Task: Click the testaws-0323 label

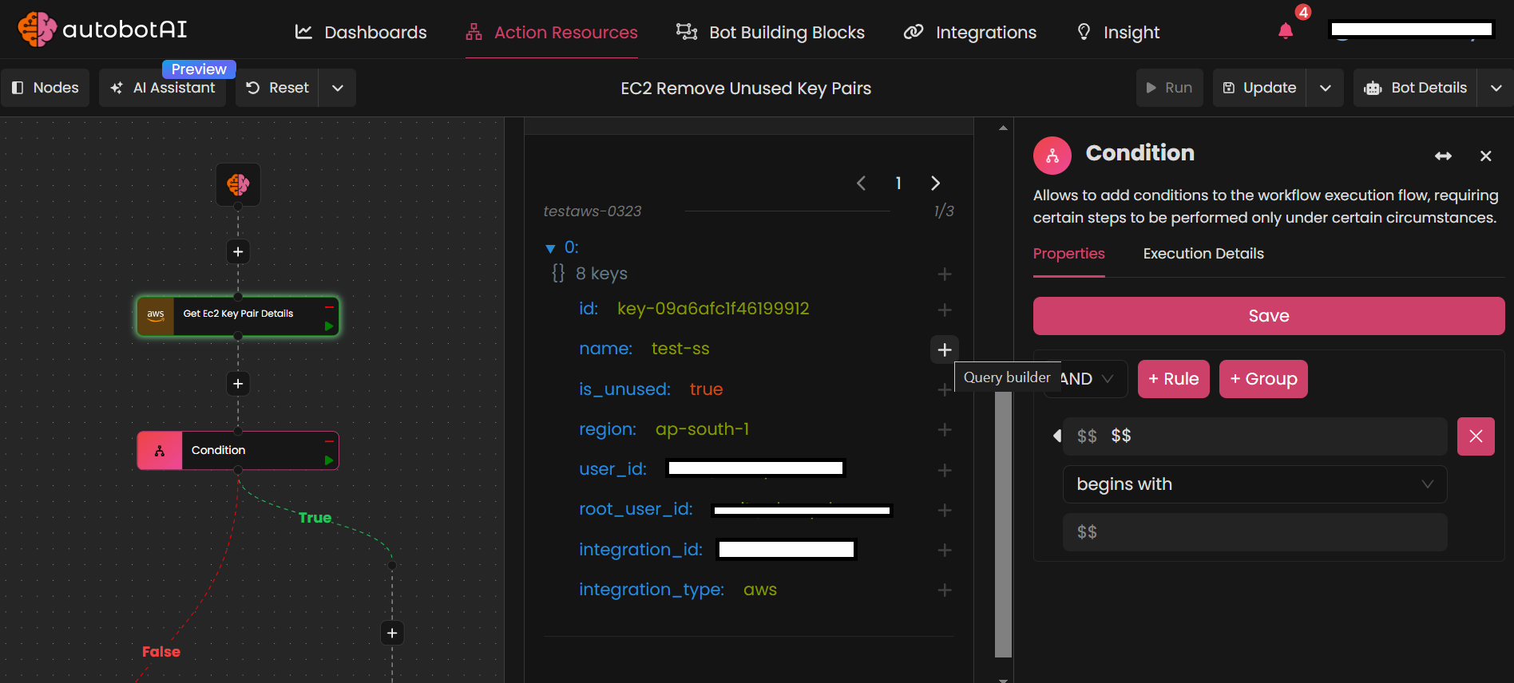Action: click(592, 211)
